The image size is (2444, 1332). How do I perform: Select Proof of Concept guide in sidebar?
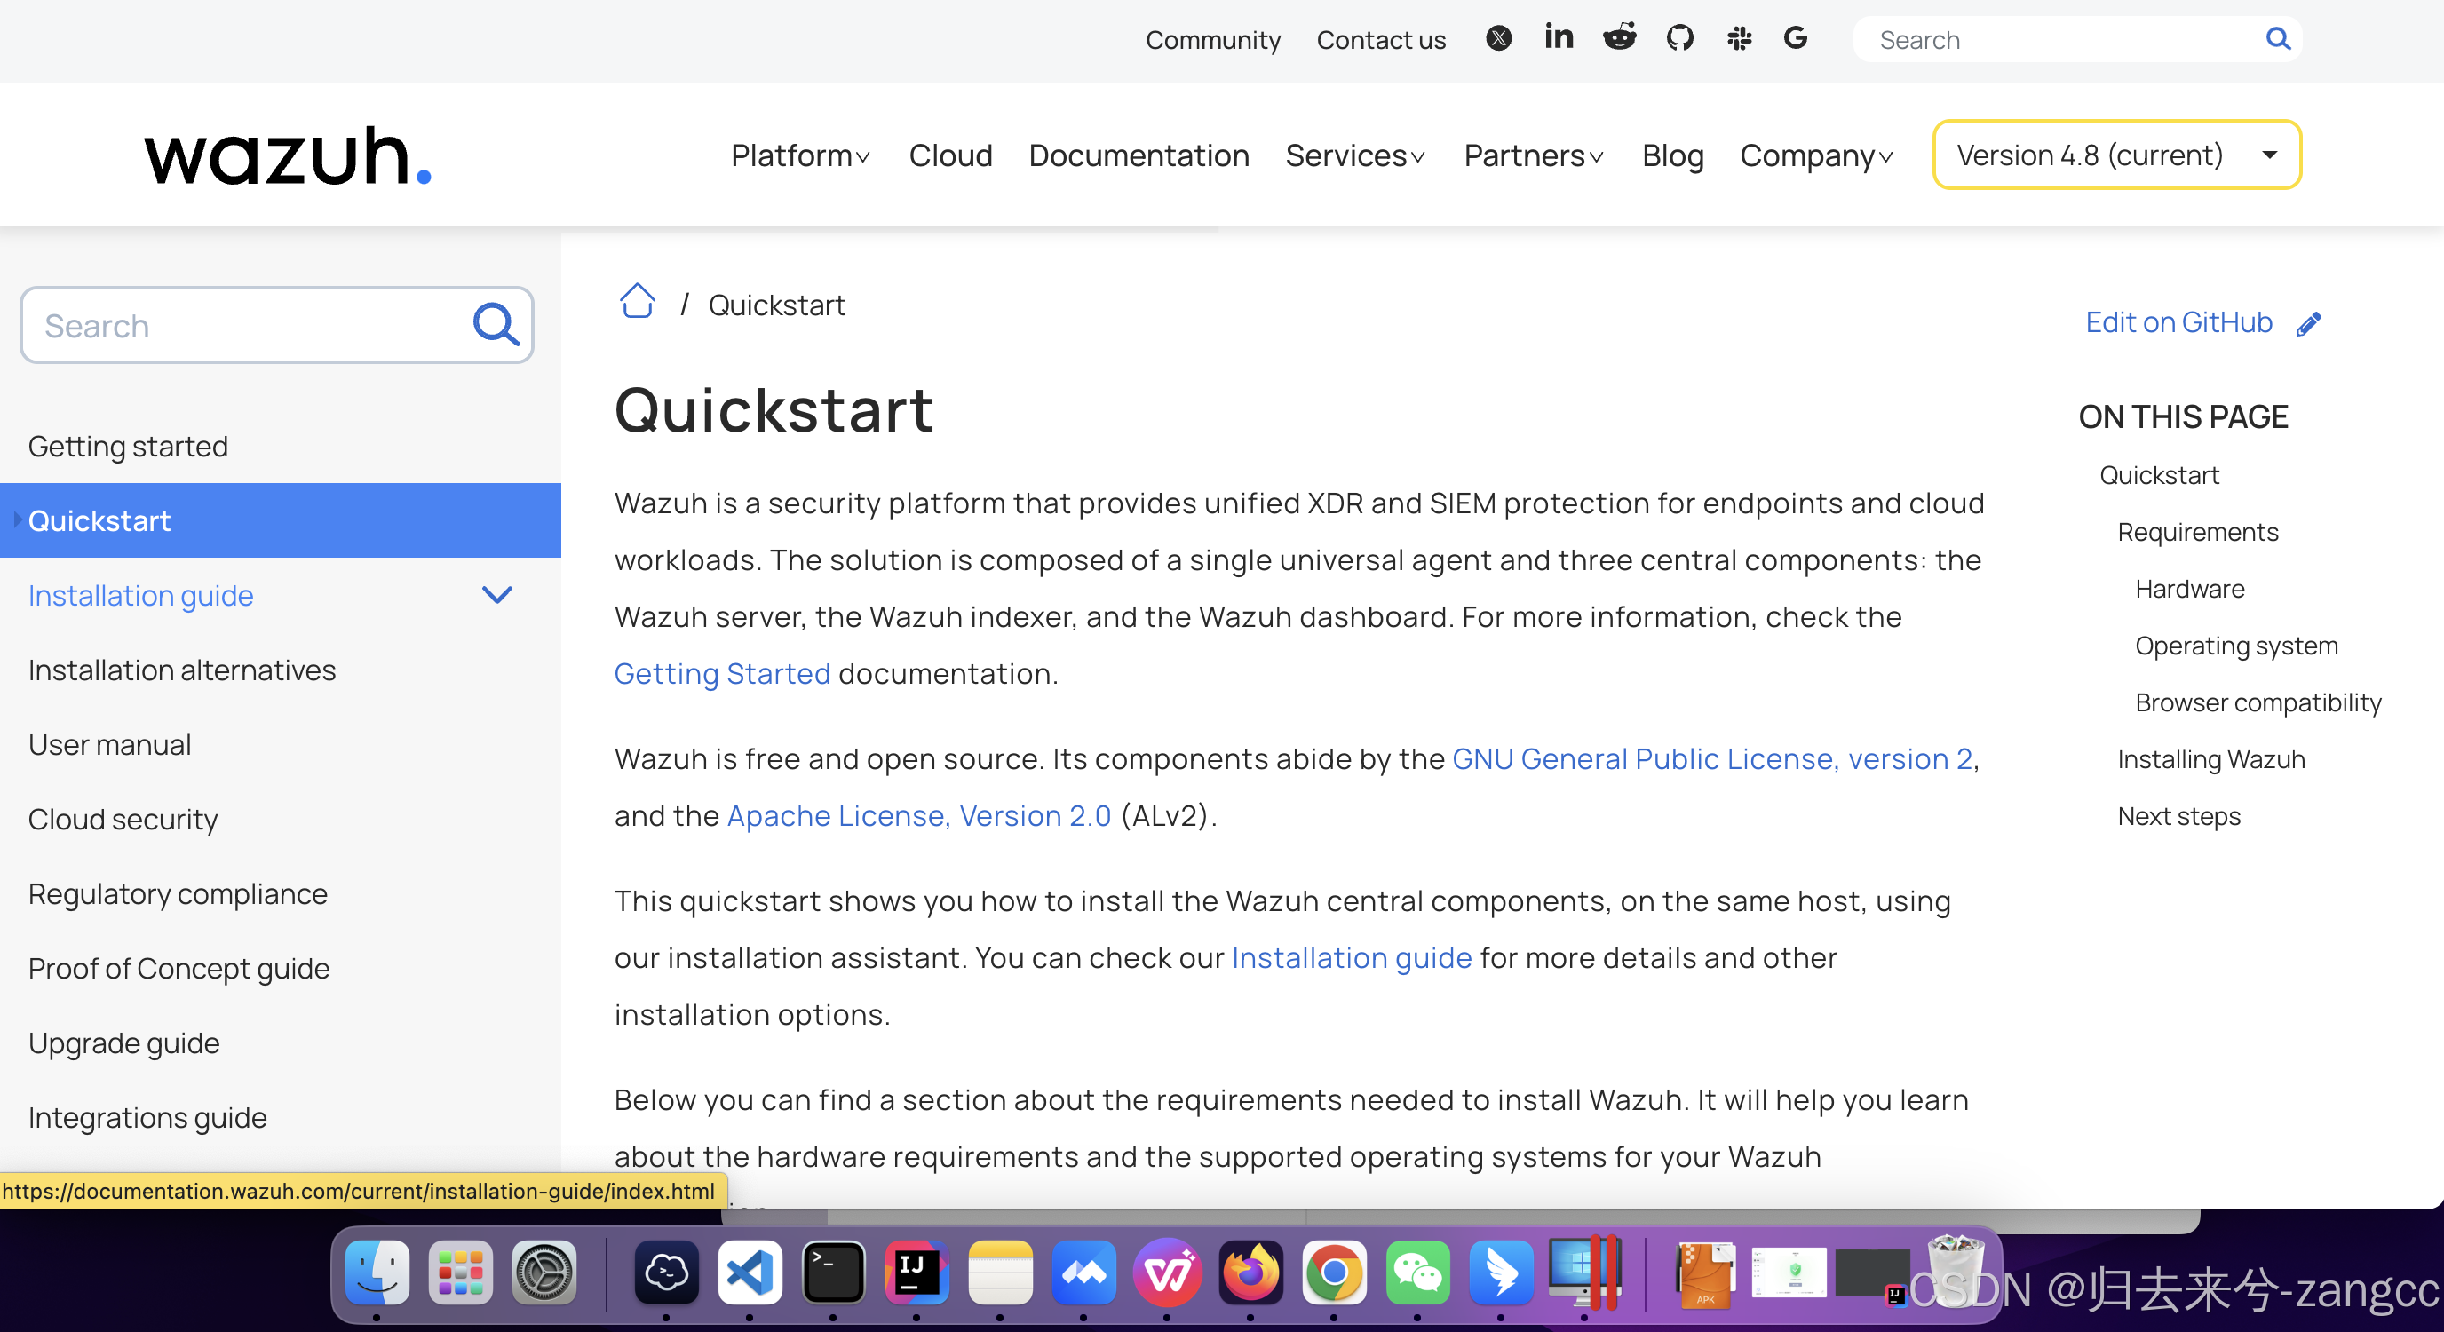point(179,969)
